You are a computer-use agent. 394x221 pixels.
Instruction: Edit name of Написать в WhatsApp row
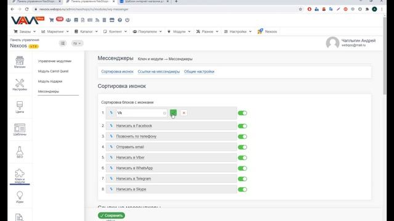click(x=111, y=168)
